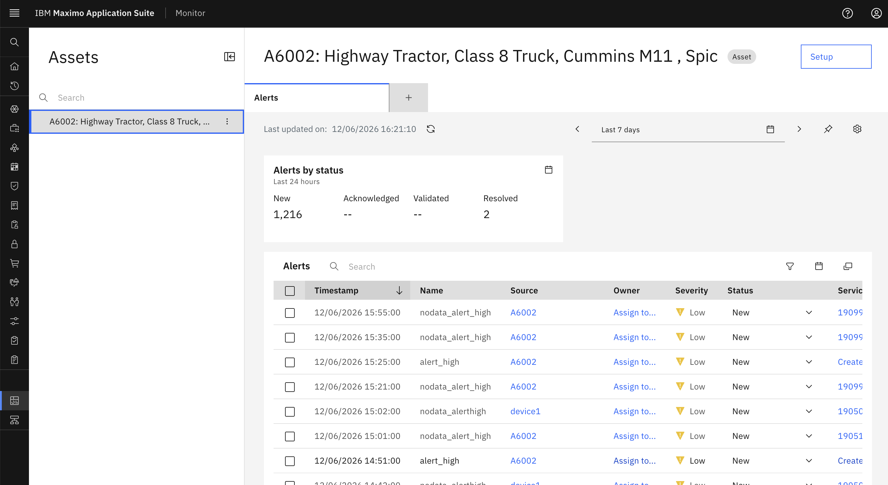This screenshot has height=485, width=888.
Task: Select the A6002 Highway Tractor asset row
Action: coord(137,121)
